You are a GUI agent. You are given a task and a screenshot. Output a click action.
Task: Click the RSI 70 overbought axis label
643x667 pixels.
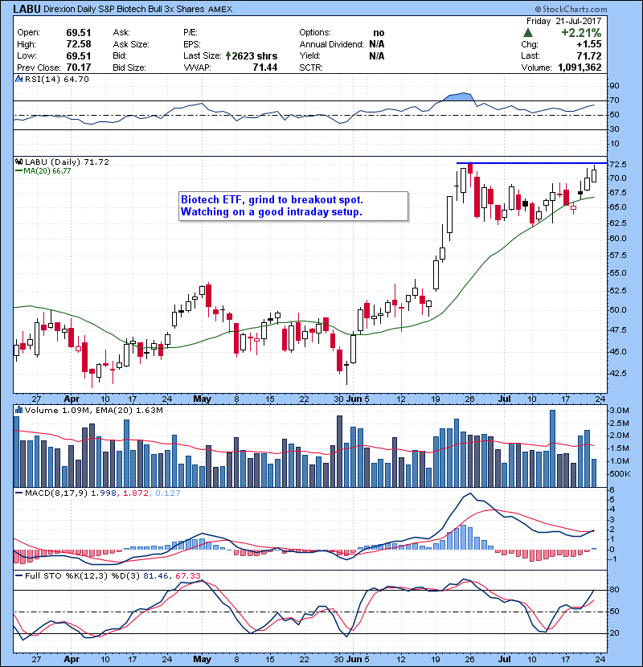[615, 100]
